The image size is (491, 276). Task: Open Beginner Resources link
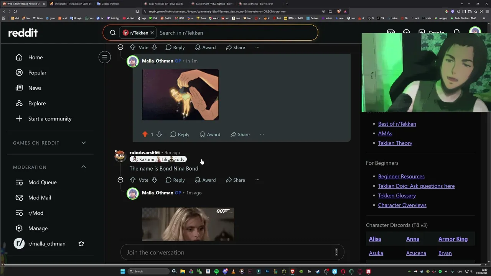(x=401, y=176)
